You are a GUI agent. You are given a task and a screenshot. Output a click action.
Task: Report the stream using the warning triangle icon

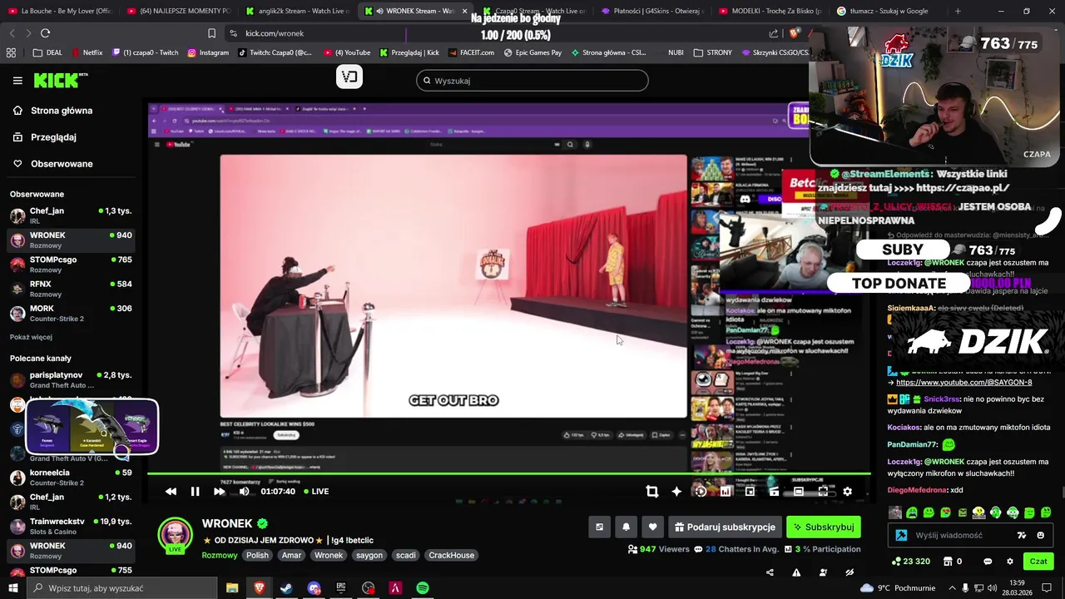pos(796,572)
